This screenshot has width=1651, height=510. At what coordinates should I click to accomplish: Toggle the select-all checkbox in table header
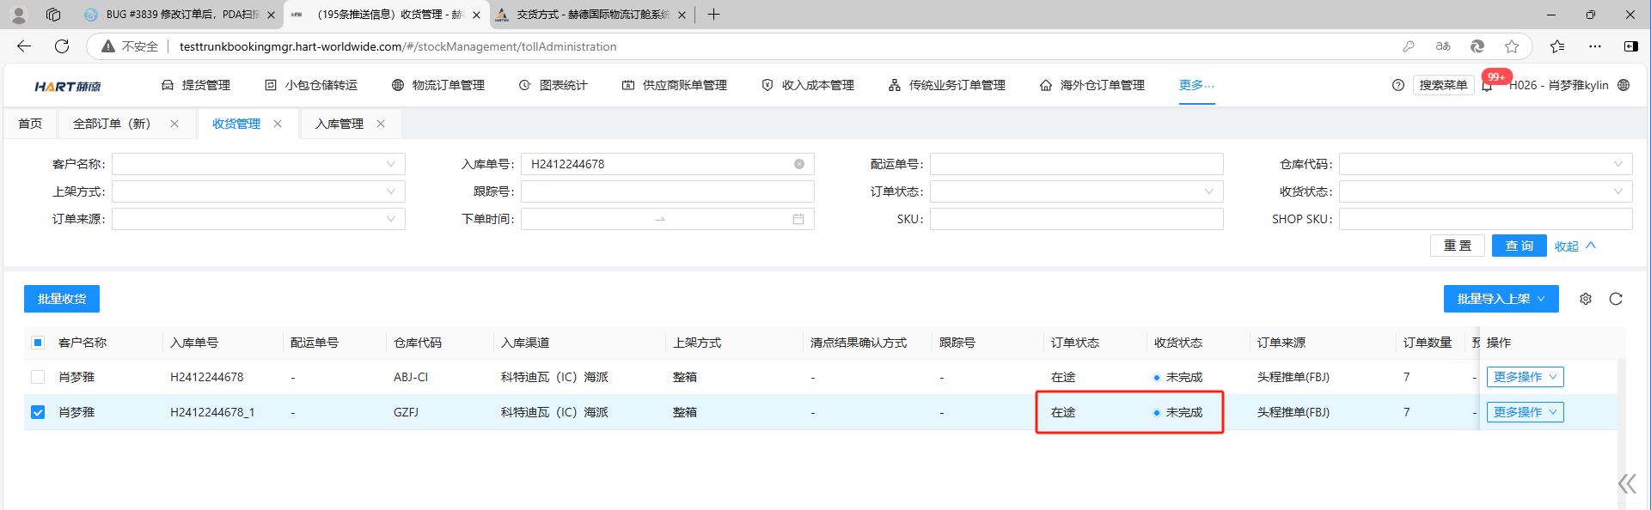coord(38,343)
